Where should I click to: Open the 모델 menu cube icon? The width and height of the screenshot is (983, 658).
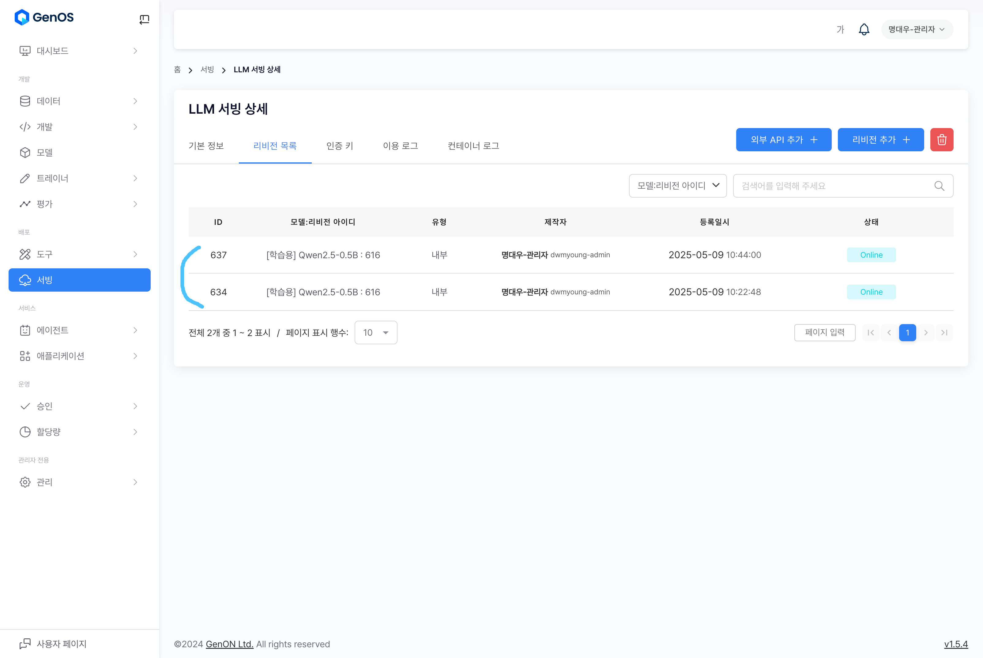pyautogui.click(x=25, y=152)
